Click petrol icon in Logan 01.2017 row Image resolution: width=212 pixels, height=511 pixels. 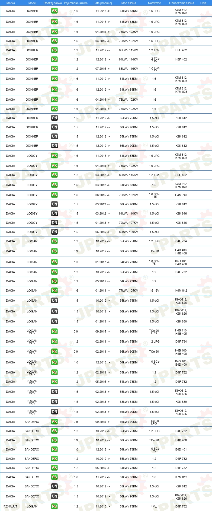point(54,262)
